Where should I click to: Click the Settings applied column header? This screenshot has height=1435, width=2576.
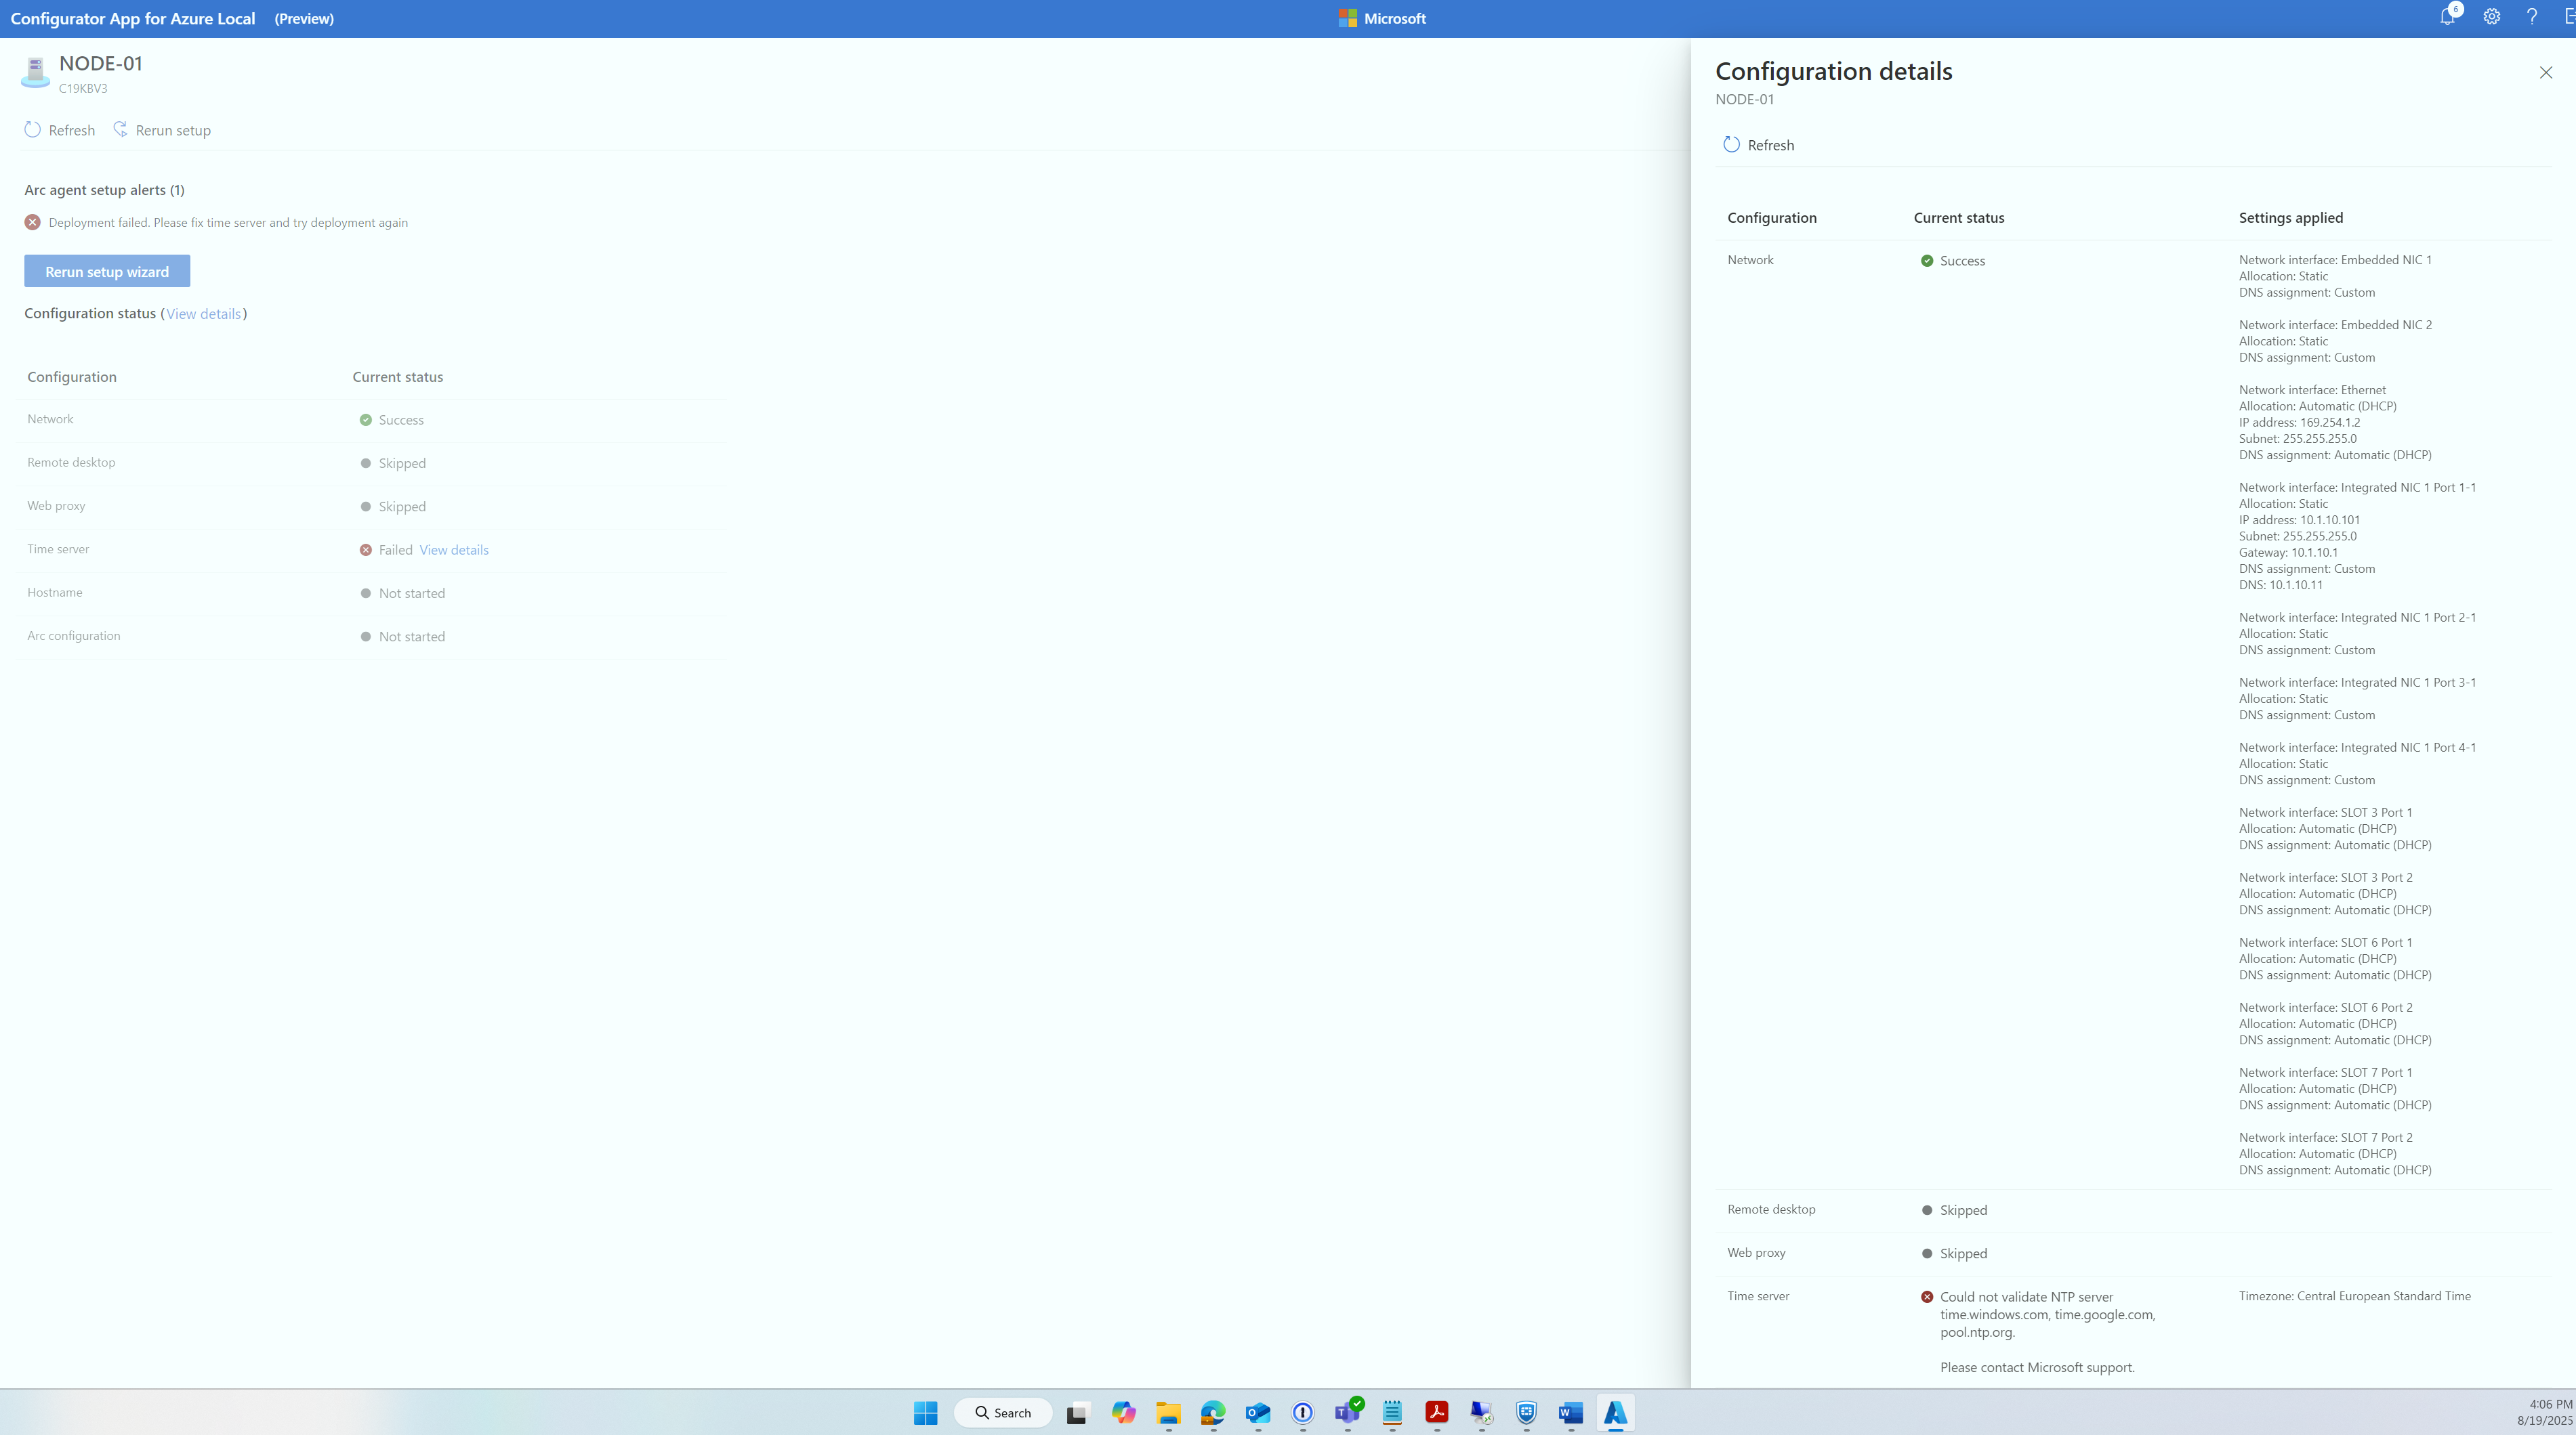pyautogui.click(x=2291, y=218)
